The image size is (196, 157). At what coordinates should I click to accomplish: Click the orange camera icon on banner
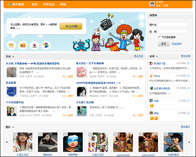click(x=23, y=45)
